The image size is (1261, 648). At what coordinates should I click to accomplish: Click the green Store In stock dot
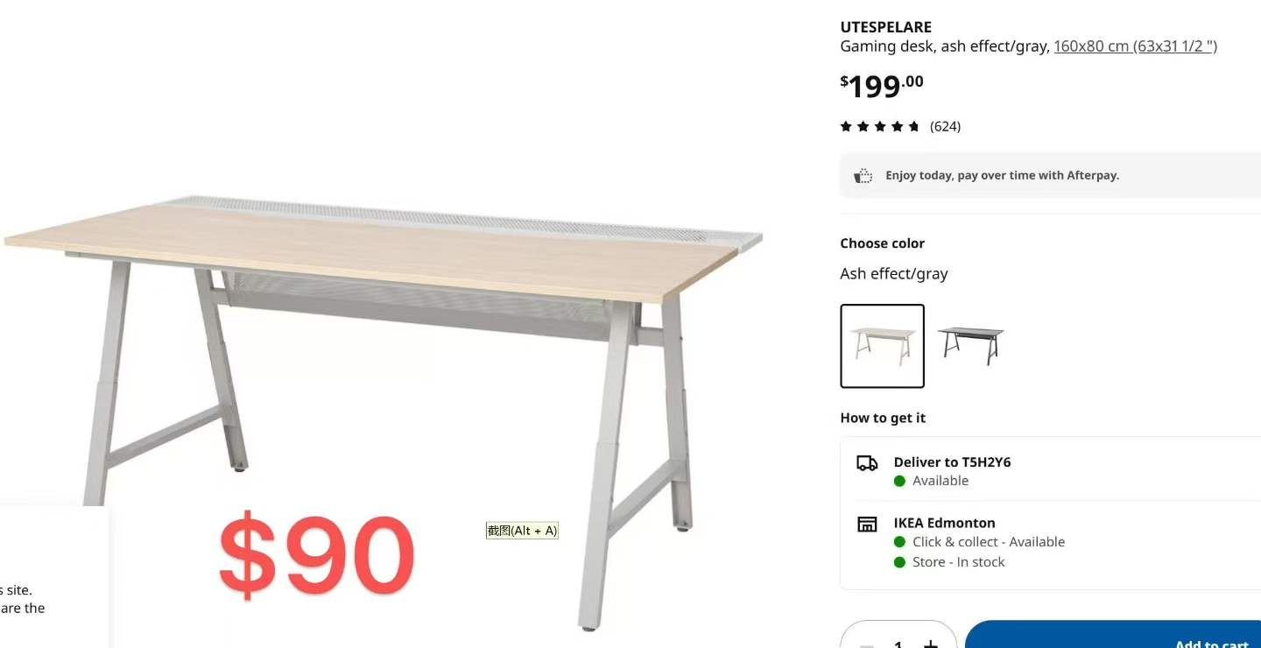(x=899, y=562)
